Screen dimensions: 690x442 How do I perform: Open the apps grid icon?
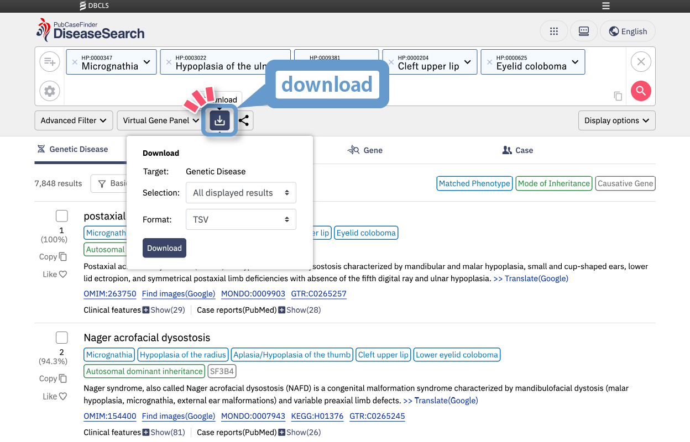[x=553, y=31]
